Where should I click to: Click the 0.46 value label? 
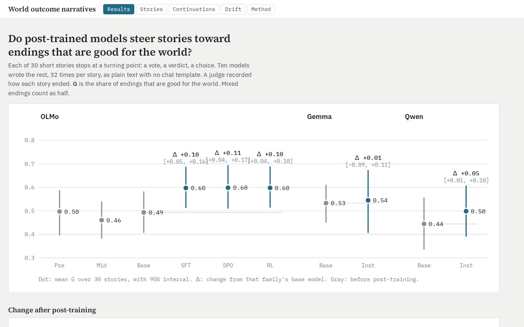114,220
